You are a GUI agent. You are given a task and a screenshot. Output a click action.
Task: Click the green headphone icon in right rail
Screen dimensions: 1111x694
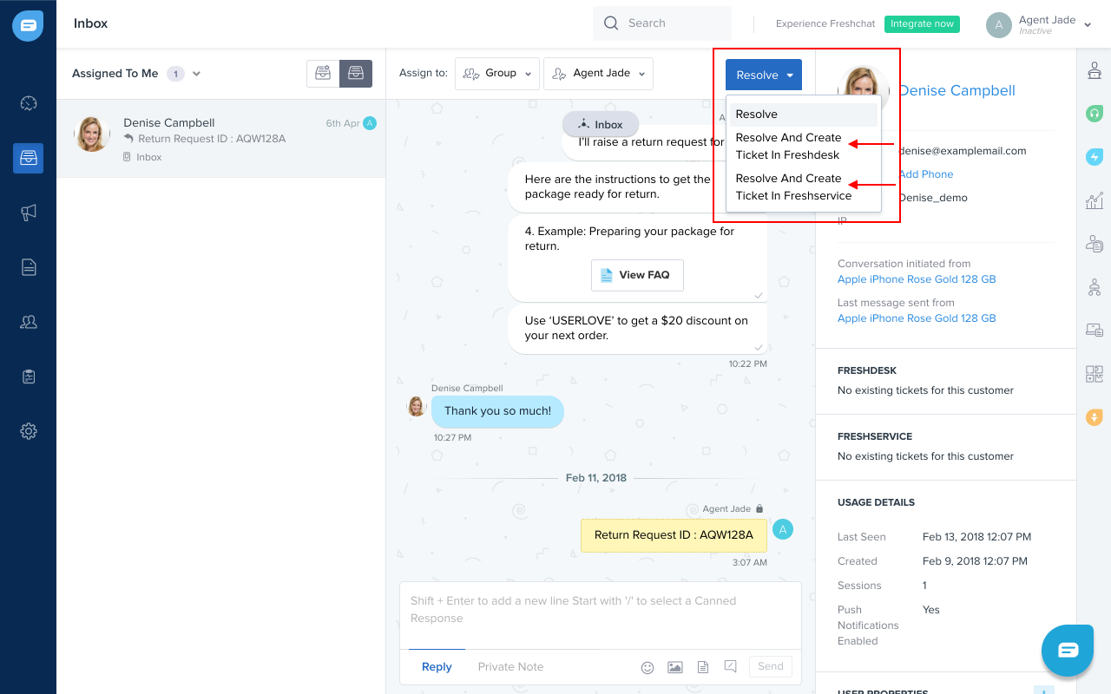(1095, 113)
